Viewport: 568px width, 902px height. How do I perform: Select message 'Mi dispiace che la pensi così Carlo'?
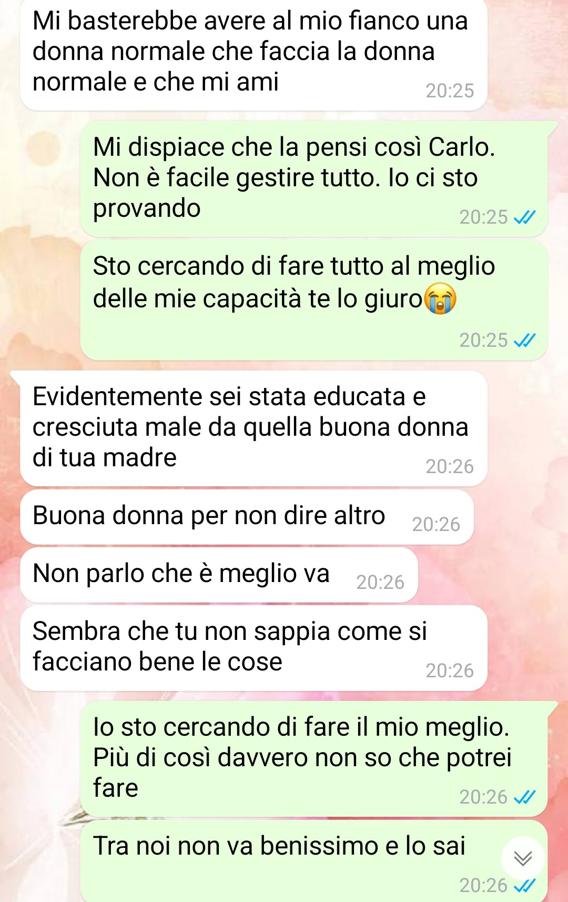pos(314,179)
